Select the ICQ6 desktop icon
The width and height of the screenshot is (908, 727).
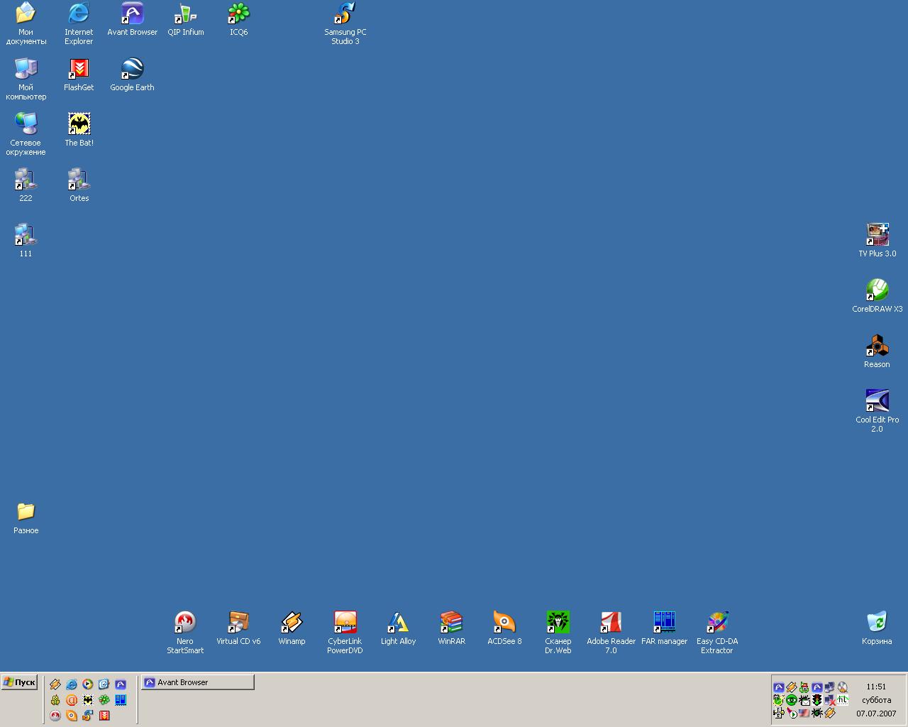click(238, 19)
